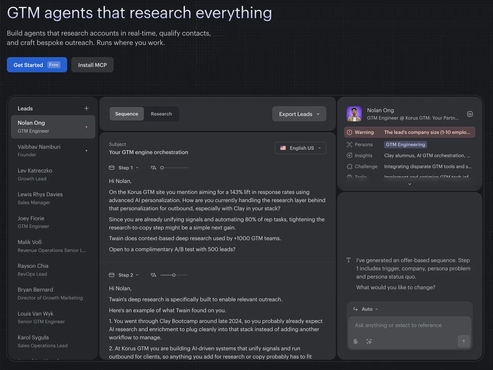Select lead Lev Katreczko
The width and height of the screenshot is (493, 370).
pos(53,175)
